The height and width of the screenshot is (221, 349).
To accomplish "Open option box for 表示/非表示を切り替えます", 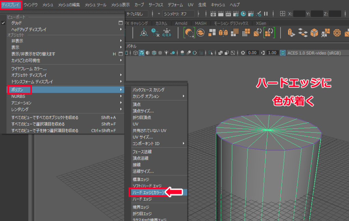I will pyautogui.click(x=121, y=54).
